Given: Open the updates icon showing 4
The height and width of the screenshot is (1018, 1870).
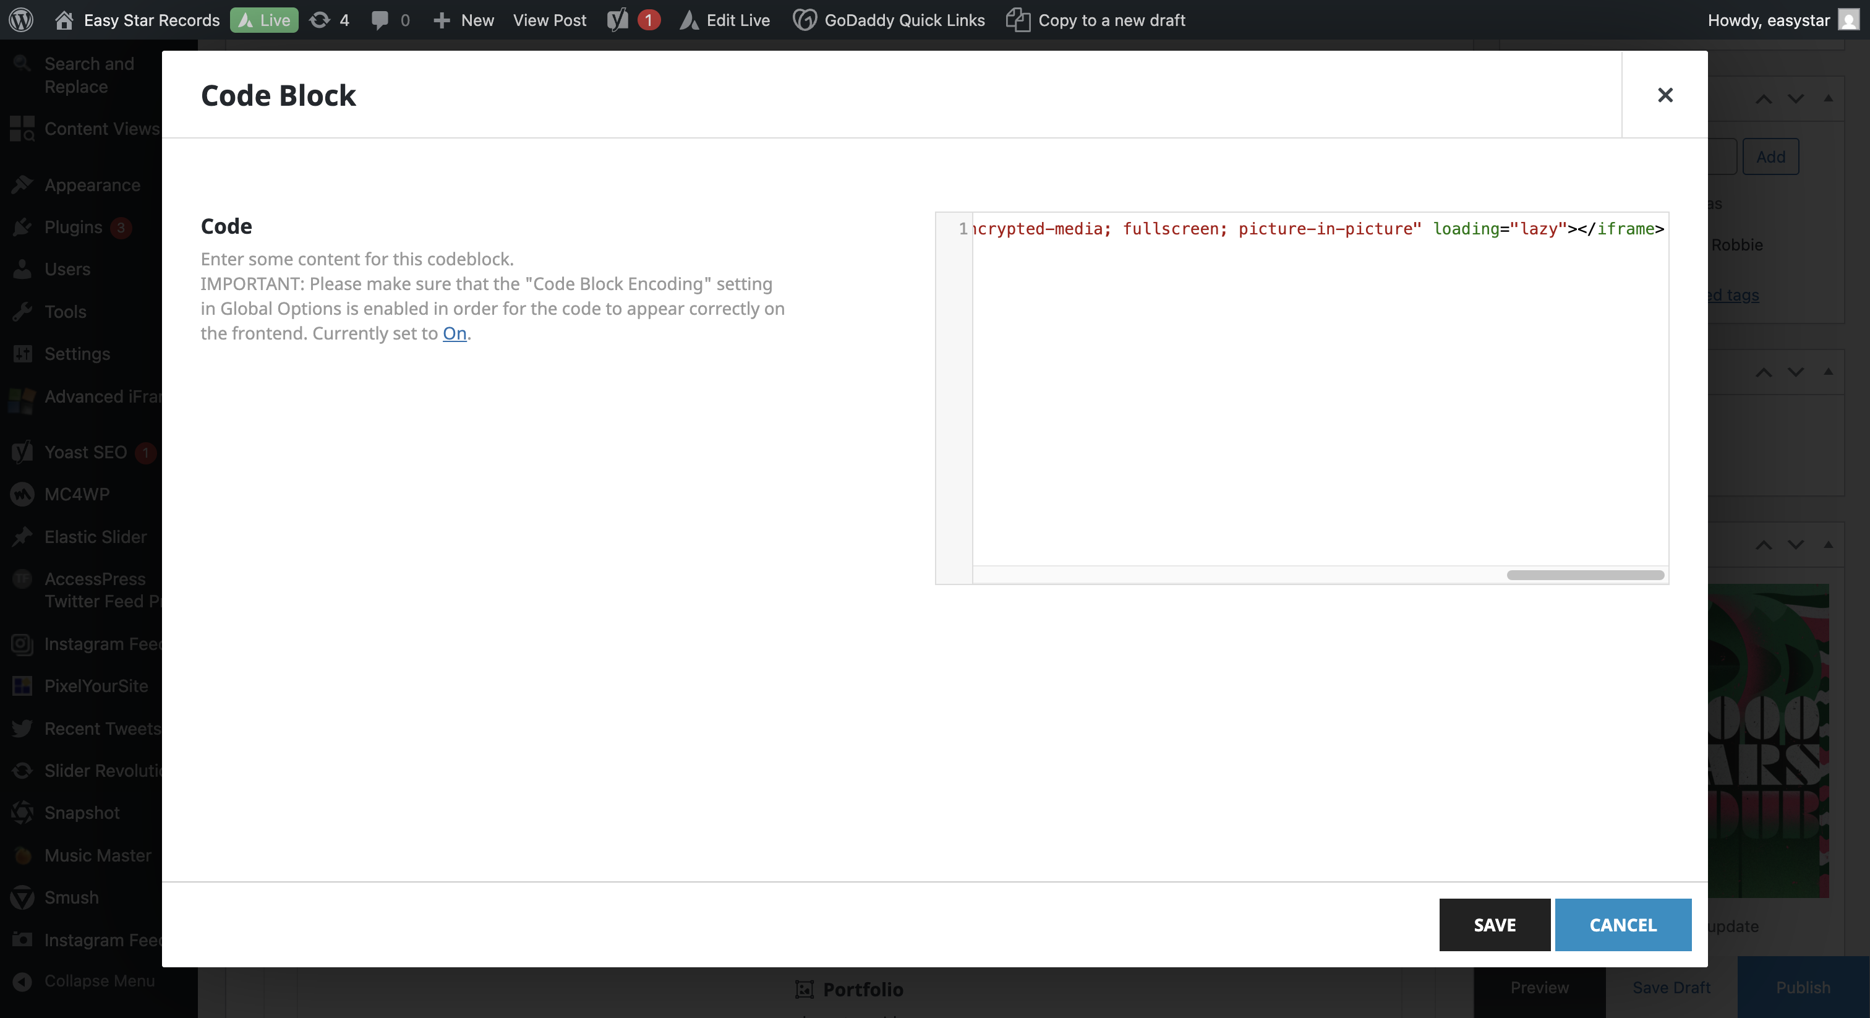Looking at the screenshot, I should point(320,20).
